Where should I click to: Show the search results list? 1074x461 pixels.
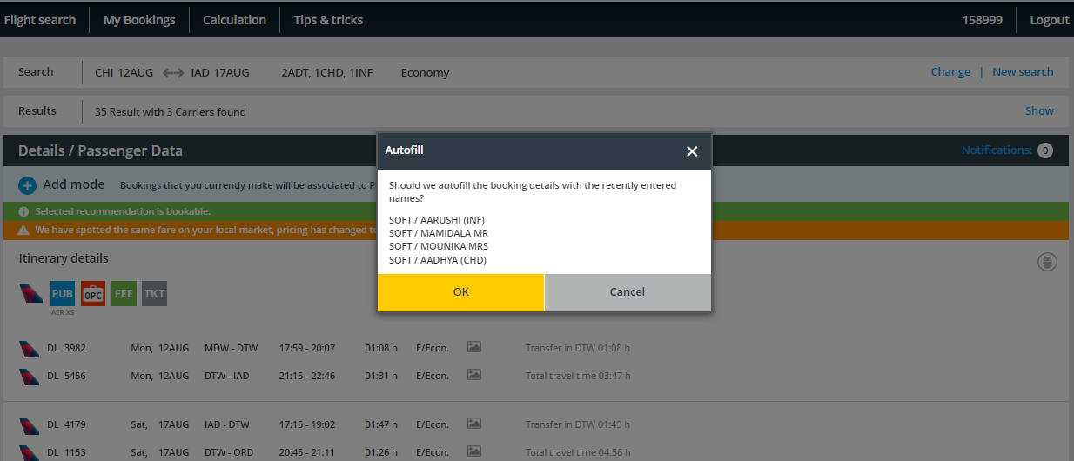[1039, 111]
